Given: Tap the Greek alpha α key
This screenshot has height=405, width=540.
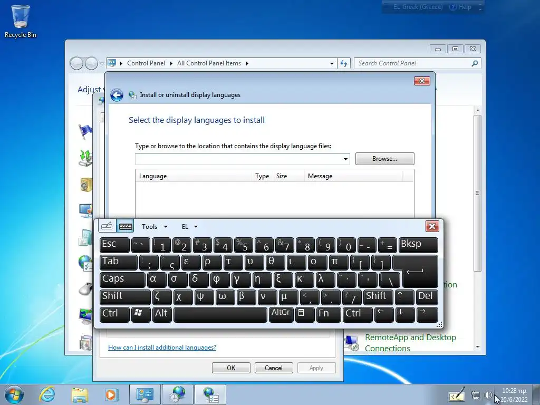Looking at the screenshot, I should pyautogui.click(x=157, y=279).
